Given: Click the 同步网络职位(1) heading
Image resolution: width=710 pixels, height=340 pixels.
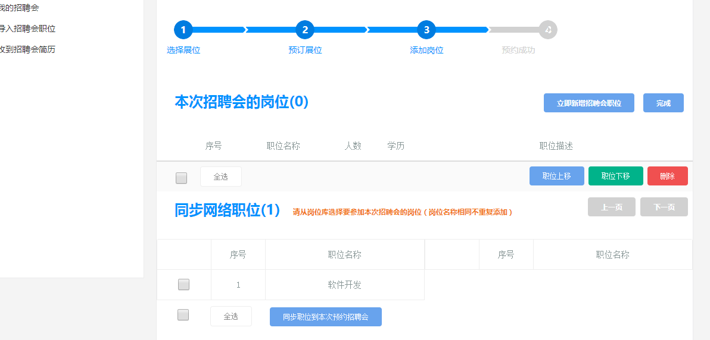Looking at the screenshot, I should pos(228,210).
